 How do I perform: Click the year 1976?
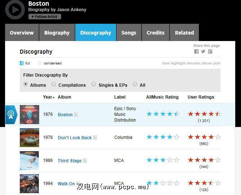tap(48, 114)
